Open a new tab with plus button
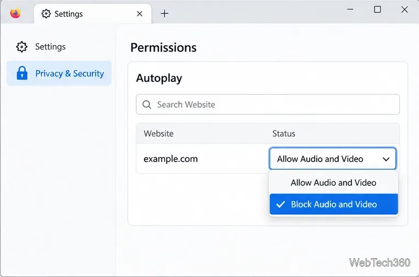The height and width of the screenshot is (277, 419). coord(164,13)
